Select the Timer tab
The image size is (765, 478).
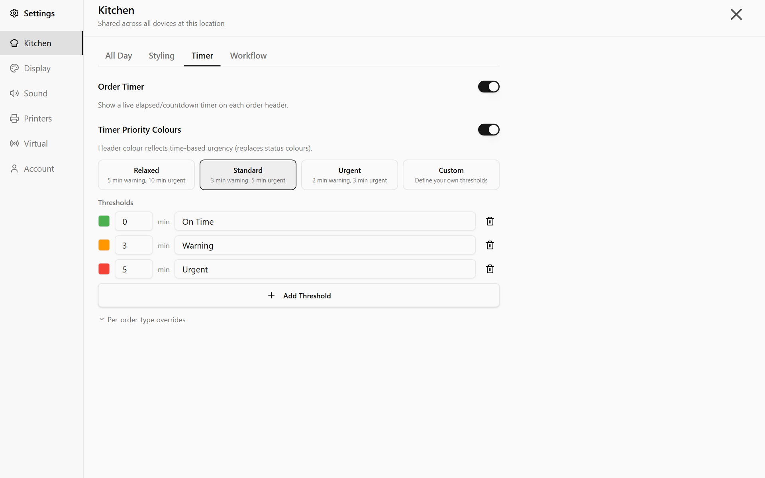point(202,56)
